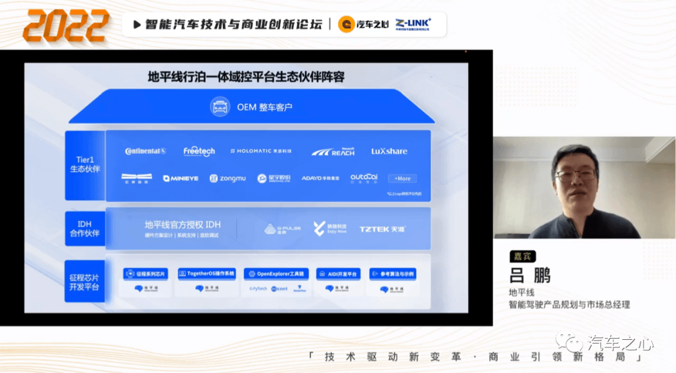Screen dimensions: 676x373
Task: Click the 地平线 company text under the name
Action: (521, 292)
